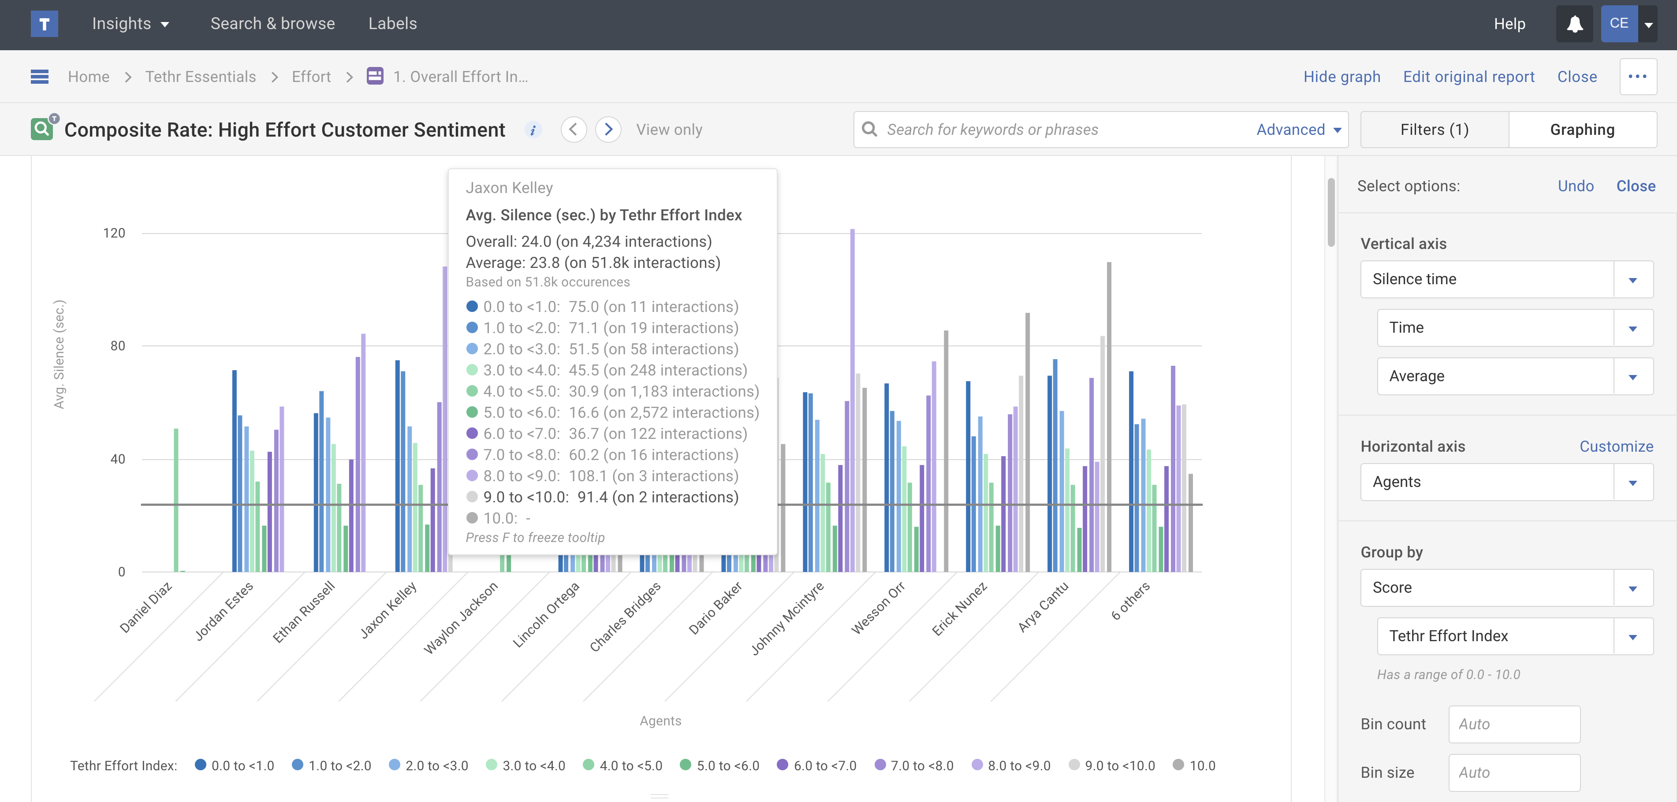Switch to the Filters (1) tab

coord(1434,130)
